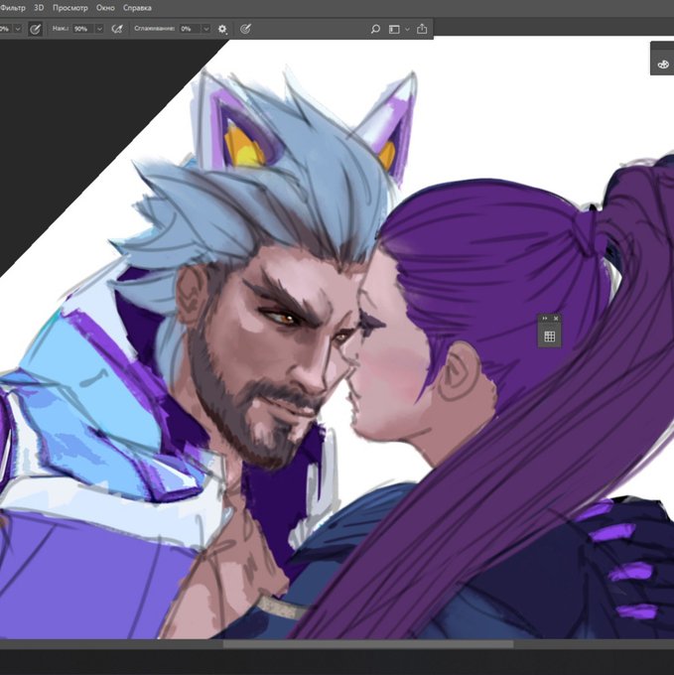Screen dimensions: 674x675
Task: Open the 3D menu
Action: point(39,8)
